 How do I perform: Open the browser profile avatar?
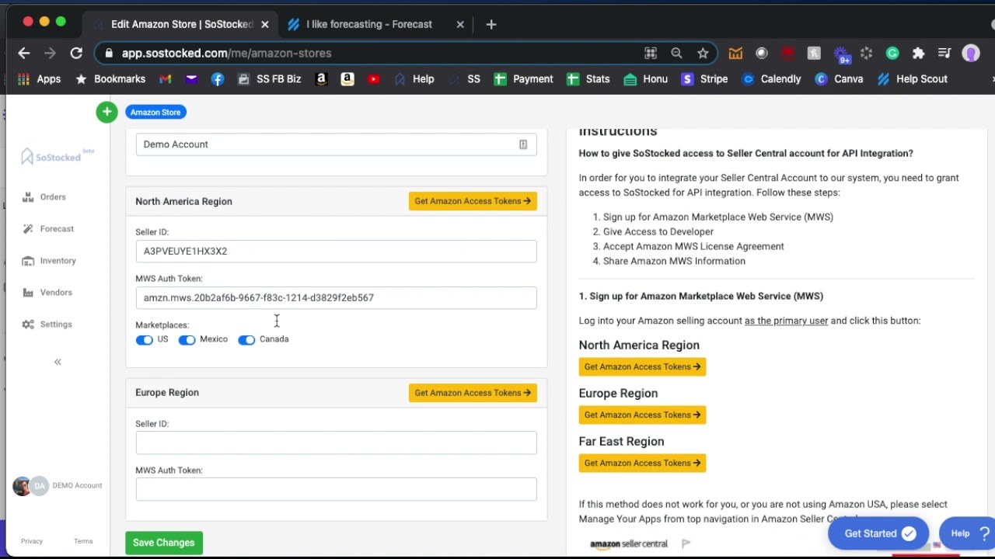click(x=971, y=53)
